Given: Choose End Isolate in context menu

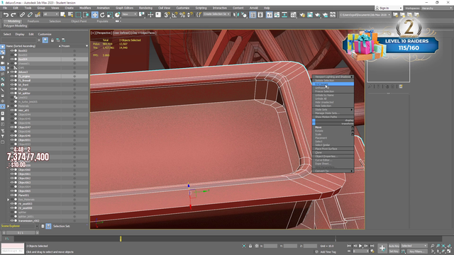Looking at the screenshot, I should (x=333, y=84).
